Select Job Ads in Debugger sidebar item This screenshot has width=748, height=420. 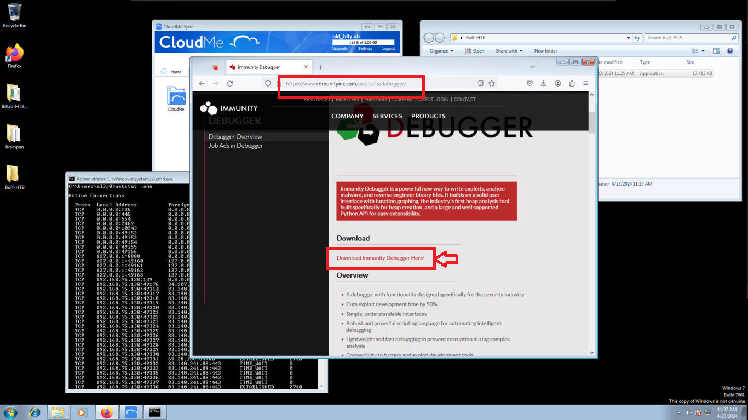pos(235,146)
